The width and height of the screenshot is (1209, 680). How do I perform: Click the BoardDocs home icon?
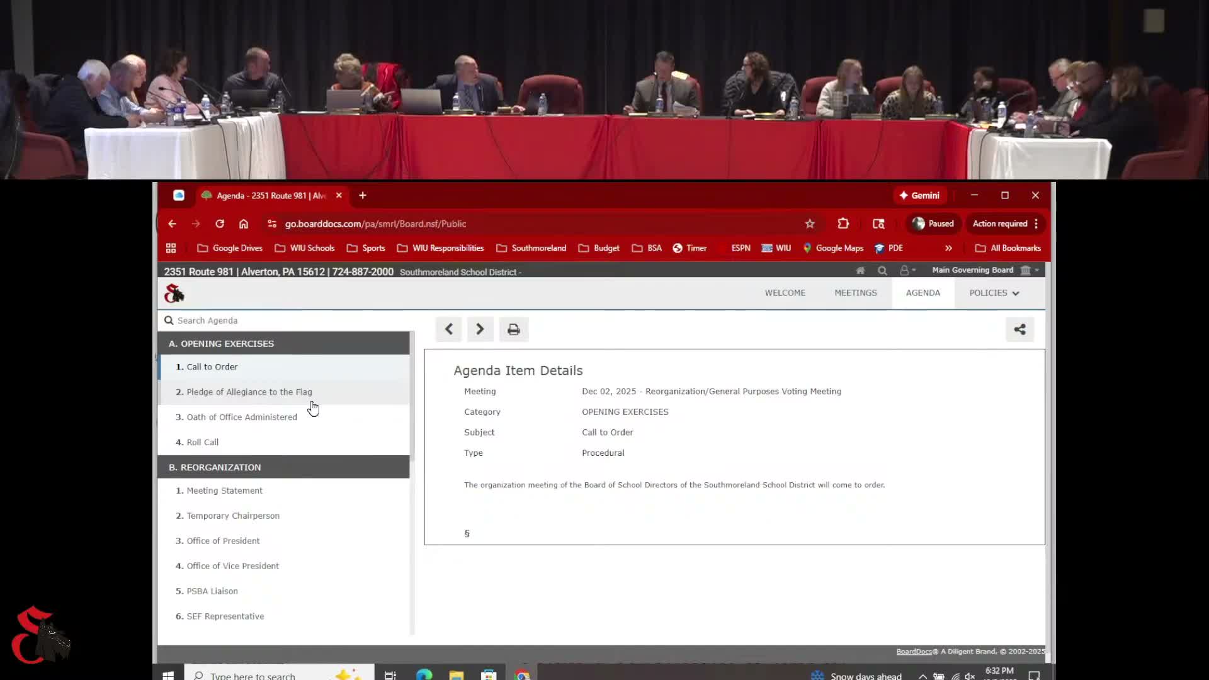point(860,270)
